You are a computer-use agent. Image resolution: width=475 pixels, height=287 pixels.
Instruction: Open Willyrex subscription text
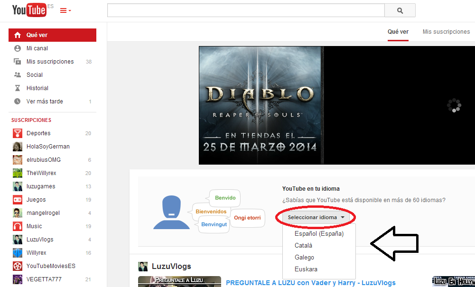[x=37, y=253]
